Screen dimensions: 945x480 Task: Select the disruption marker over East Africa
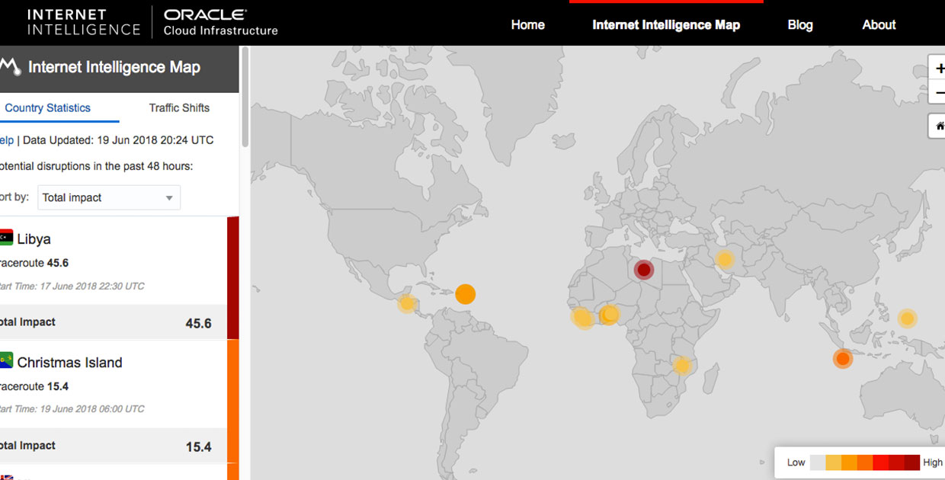pos(682,366)
